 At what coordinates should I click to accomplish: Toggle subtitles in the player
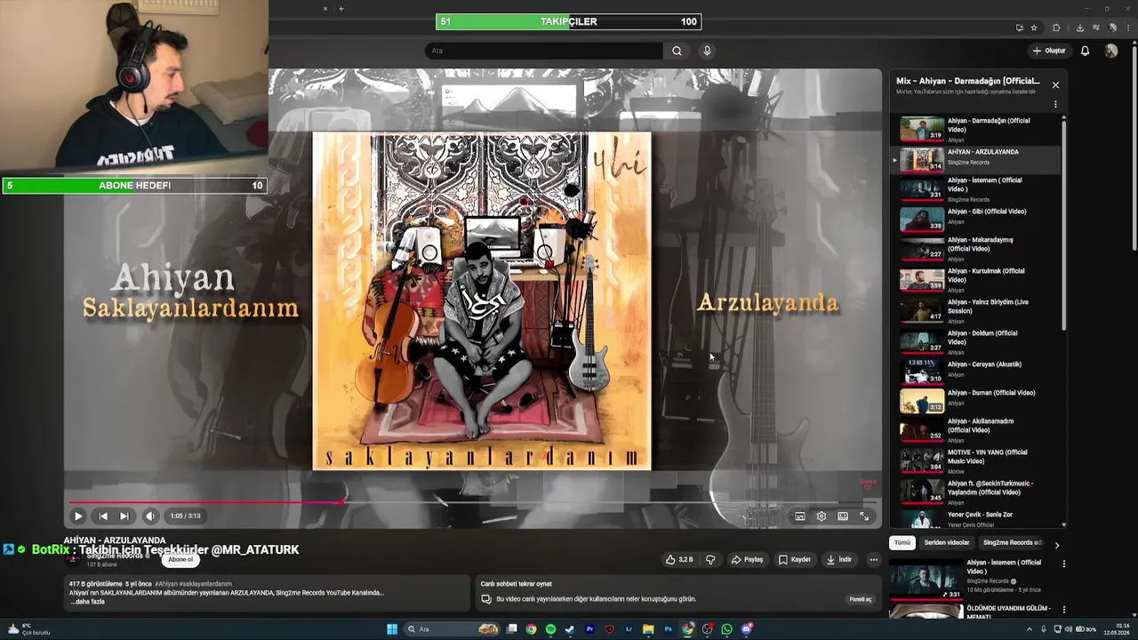(800, 516)
